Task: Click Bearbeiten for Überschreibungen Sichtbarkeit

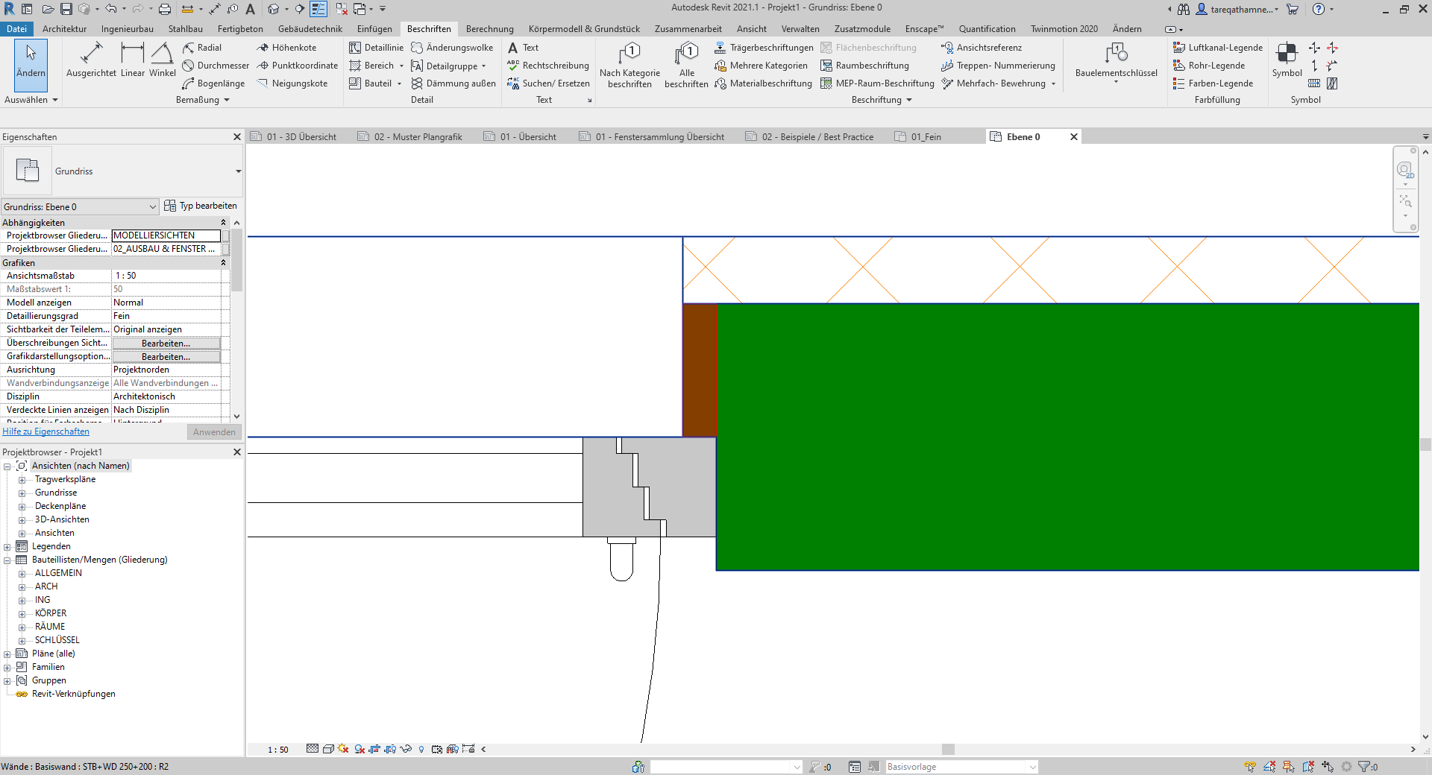Action: pos(166,344)
